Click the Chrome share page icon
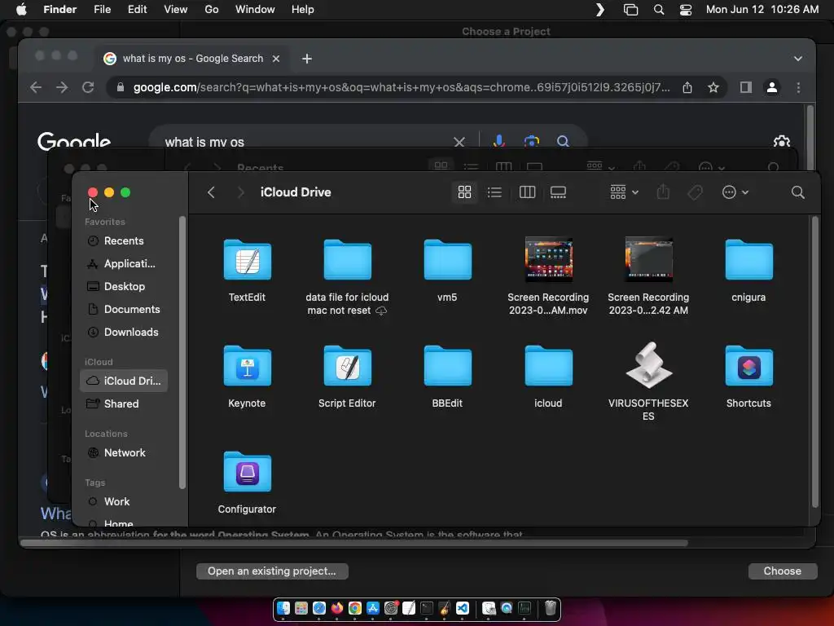Image resolution: width=834 pixels, height=626 pixels. pyautogui.click(x=687, y=87)
